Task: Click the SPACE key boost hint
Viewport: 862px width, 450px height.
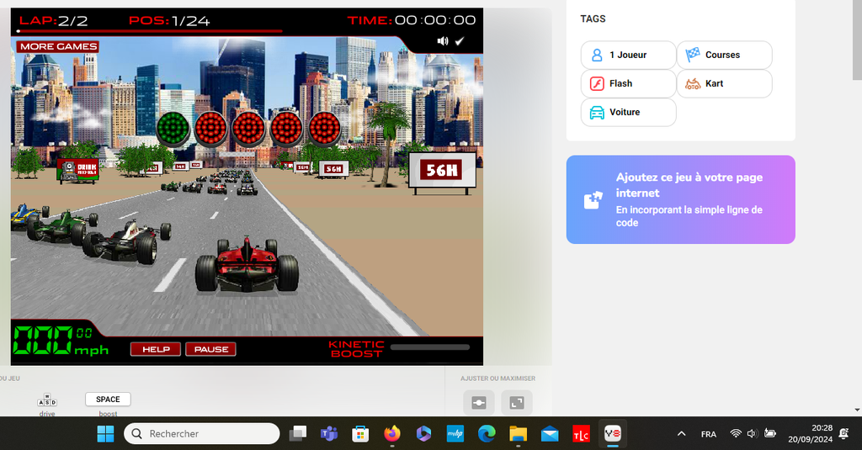Action: point(108,400)
